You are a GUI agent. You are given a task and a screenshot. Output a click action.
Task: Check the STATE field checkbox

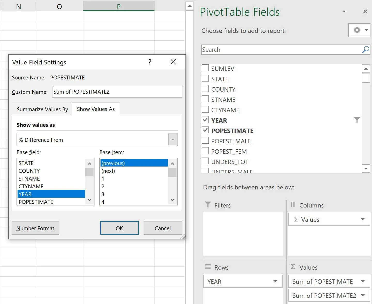tap(205, 78)
